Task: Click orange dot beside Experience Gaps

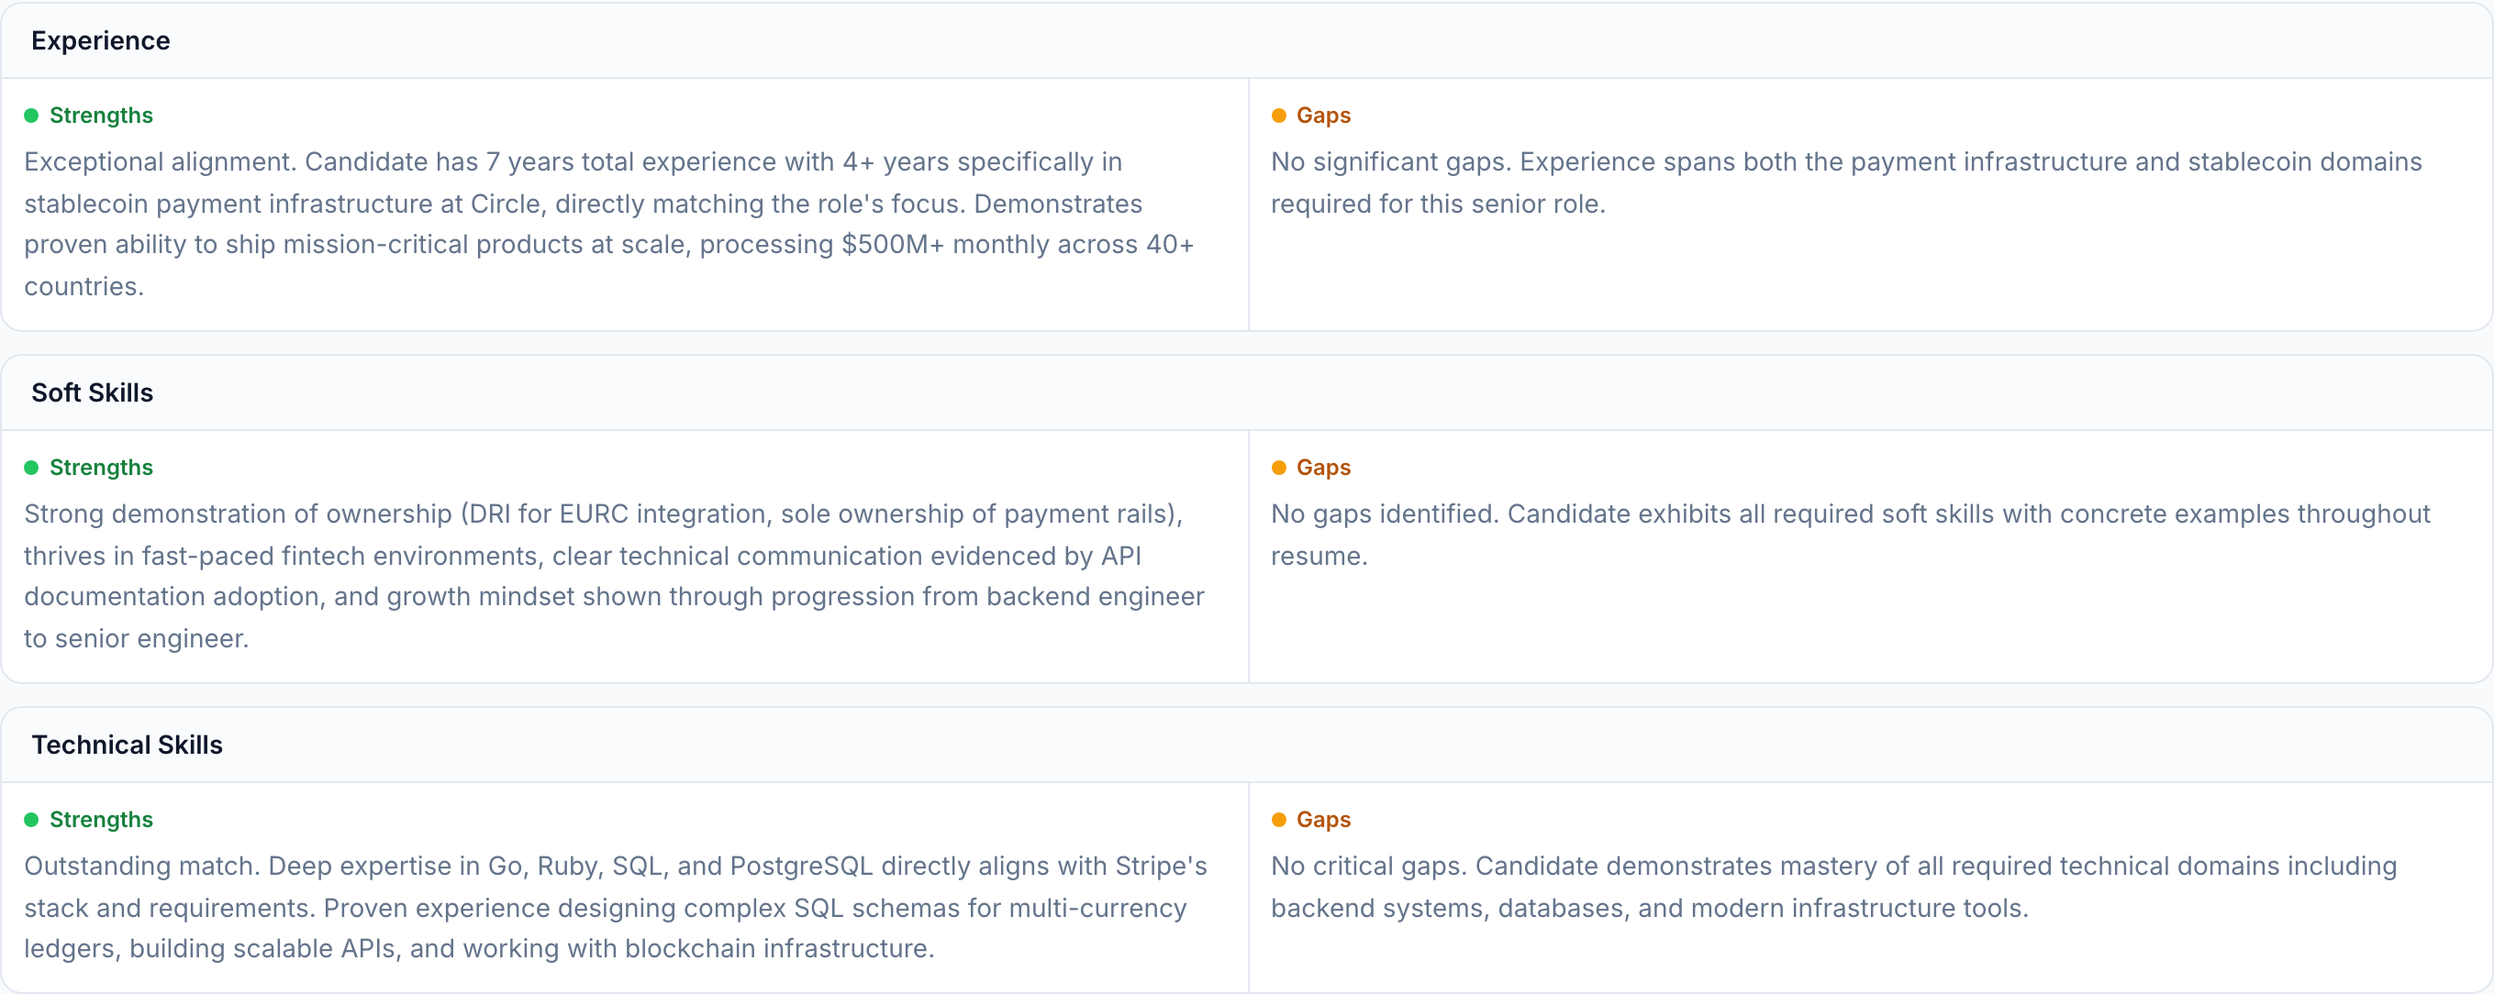Action: pyautogui.click(x=1278, y=116)
